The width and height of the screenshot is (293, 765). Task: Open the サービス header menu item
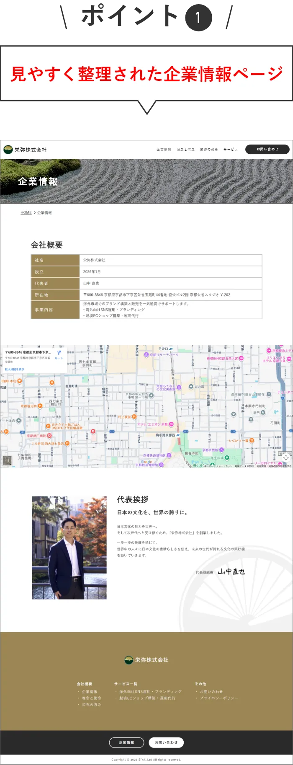click(230, 150)
